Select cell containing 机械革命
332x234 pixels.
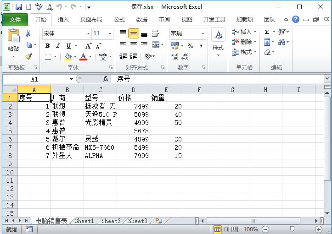[68, 147]
